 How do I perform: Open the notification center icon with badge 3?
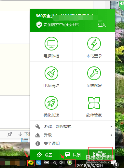(x=115, y=163)
